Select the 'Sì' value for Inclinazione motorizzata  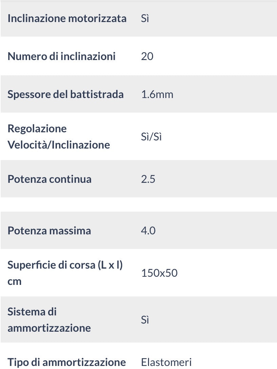click(145, 18)
